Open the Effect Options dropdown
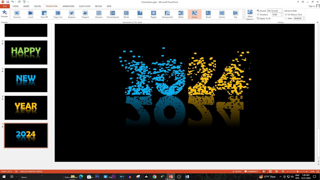The width and height of the screenshot is (320, 180). coord(250,15)
